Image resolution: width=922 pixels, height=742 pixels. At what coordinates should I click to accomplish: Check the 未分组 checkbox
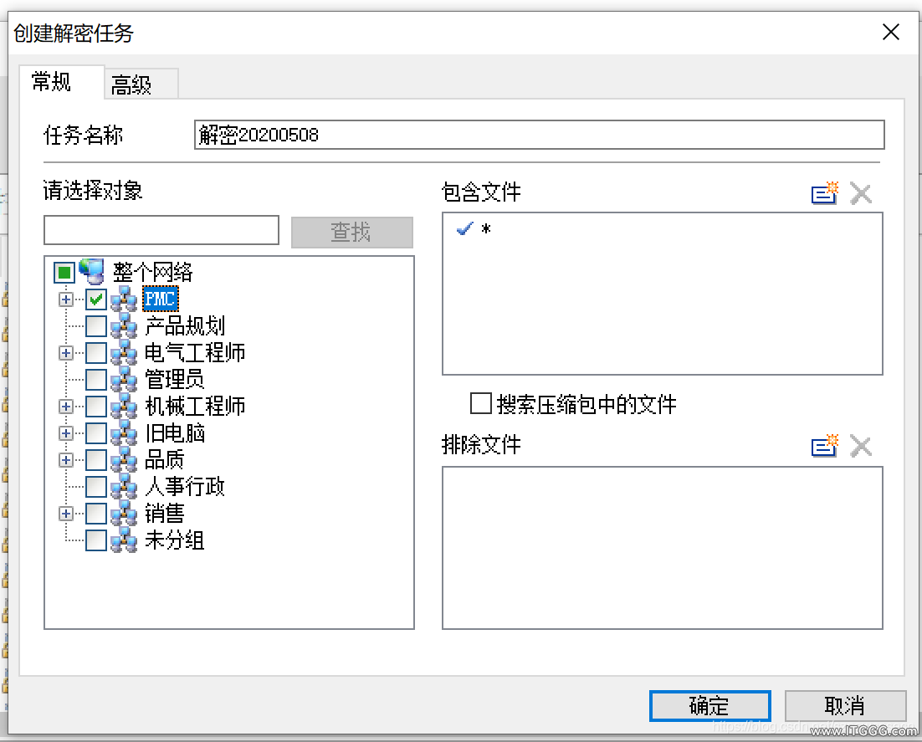pyautogui.click(x=96, y=540)
